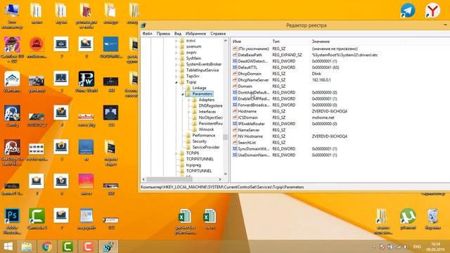
Task: Select the TCPIP6TUNNEL key in tree
Action: point(200,159)
